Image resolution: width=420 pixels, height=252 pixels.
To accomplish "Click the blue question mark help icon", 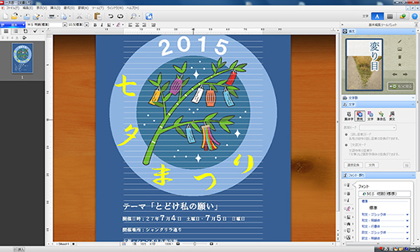I will pyautogui.click(x=414, y=16).
